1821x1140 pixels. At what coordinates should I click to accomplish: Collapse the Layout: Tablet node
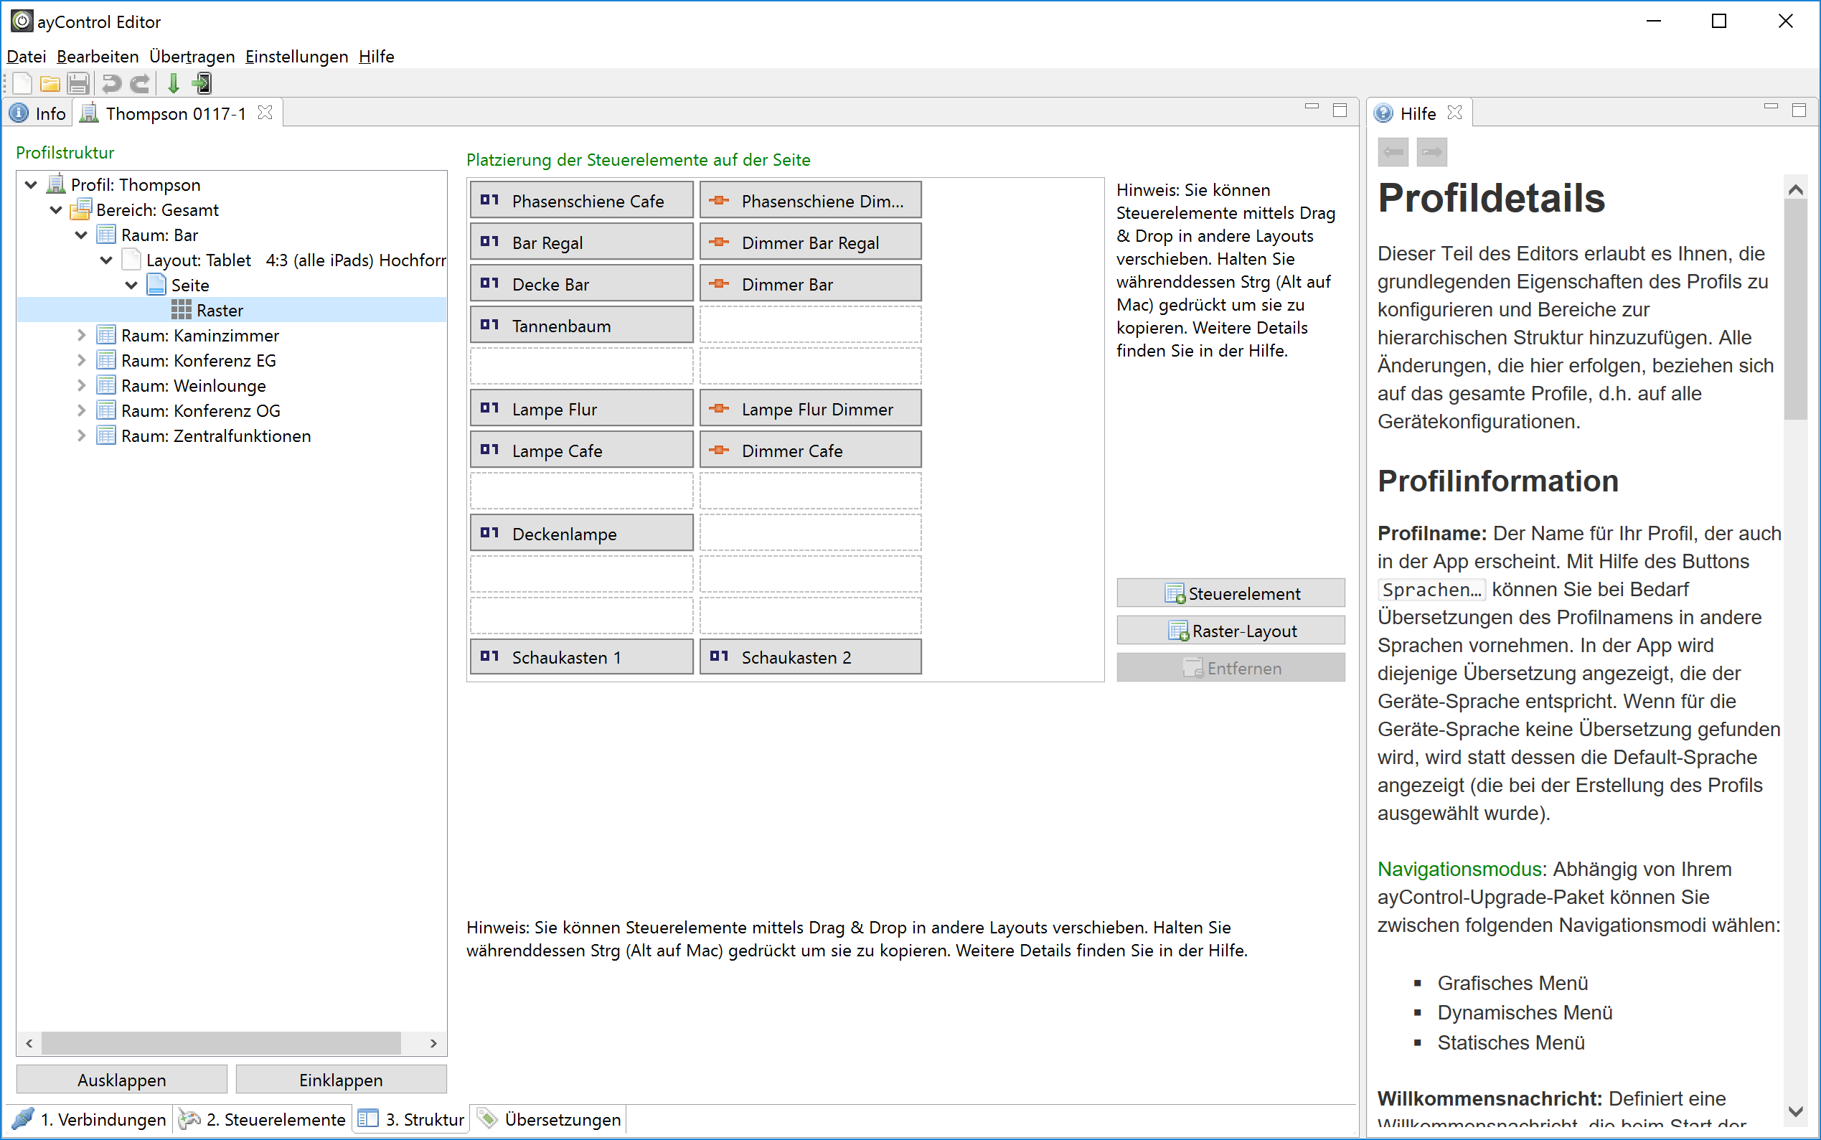[106, 260]
